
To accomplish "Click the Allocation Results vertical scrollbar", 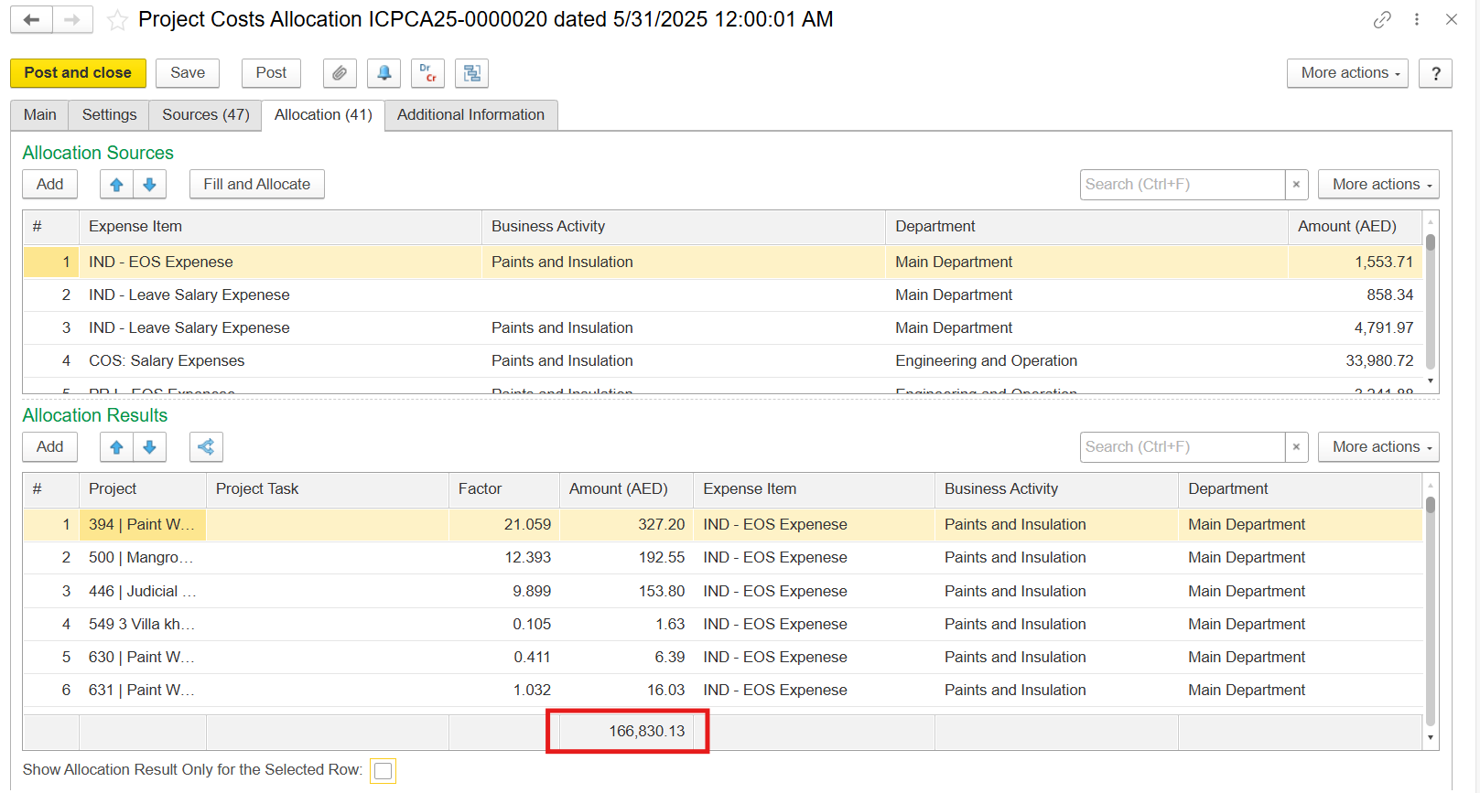I will coord(1431,611).
